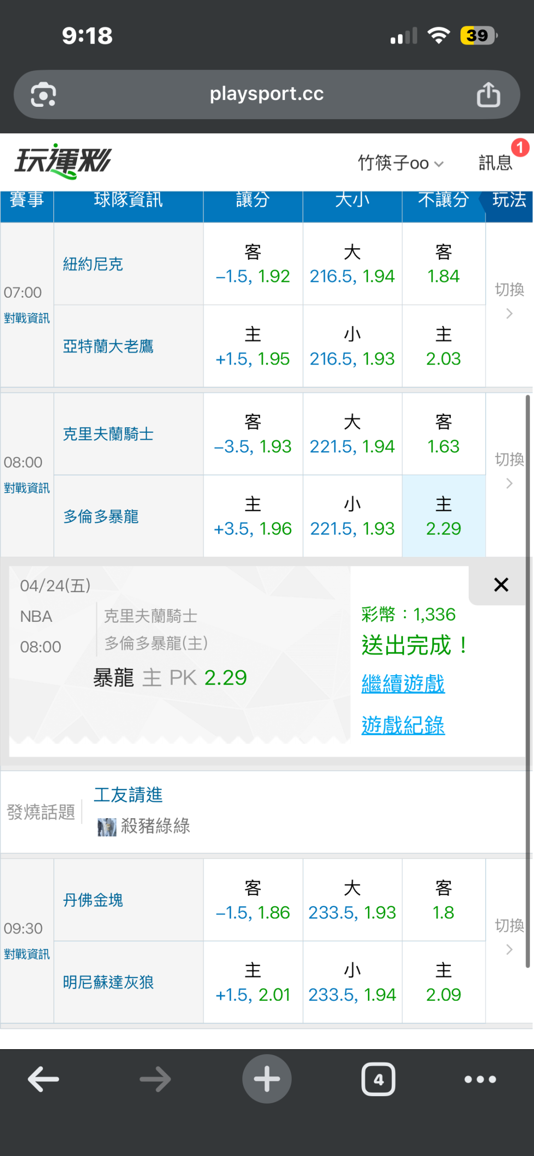Pick under 小 216.5, 1.93

click(352, 346)
